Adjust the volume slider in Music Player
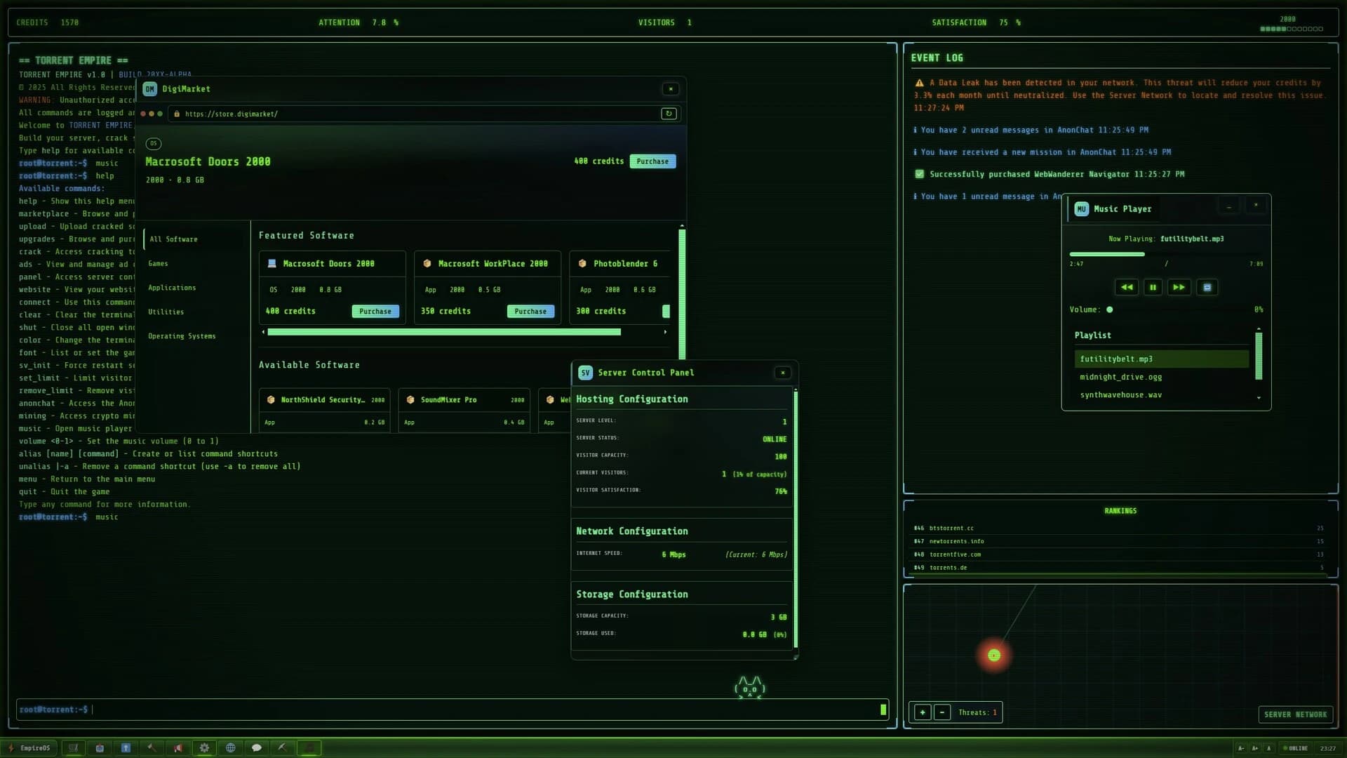 pyautogui.click(x=1110, y=309)
